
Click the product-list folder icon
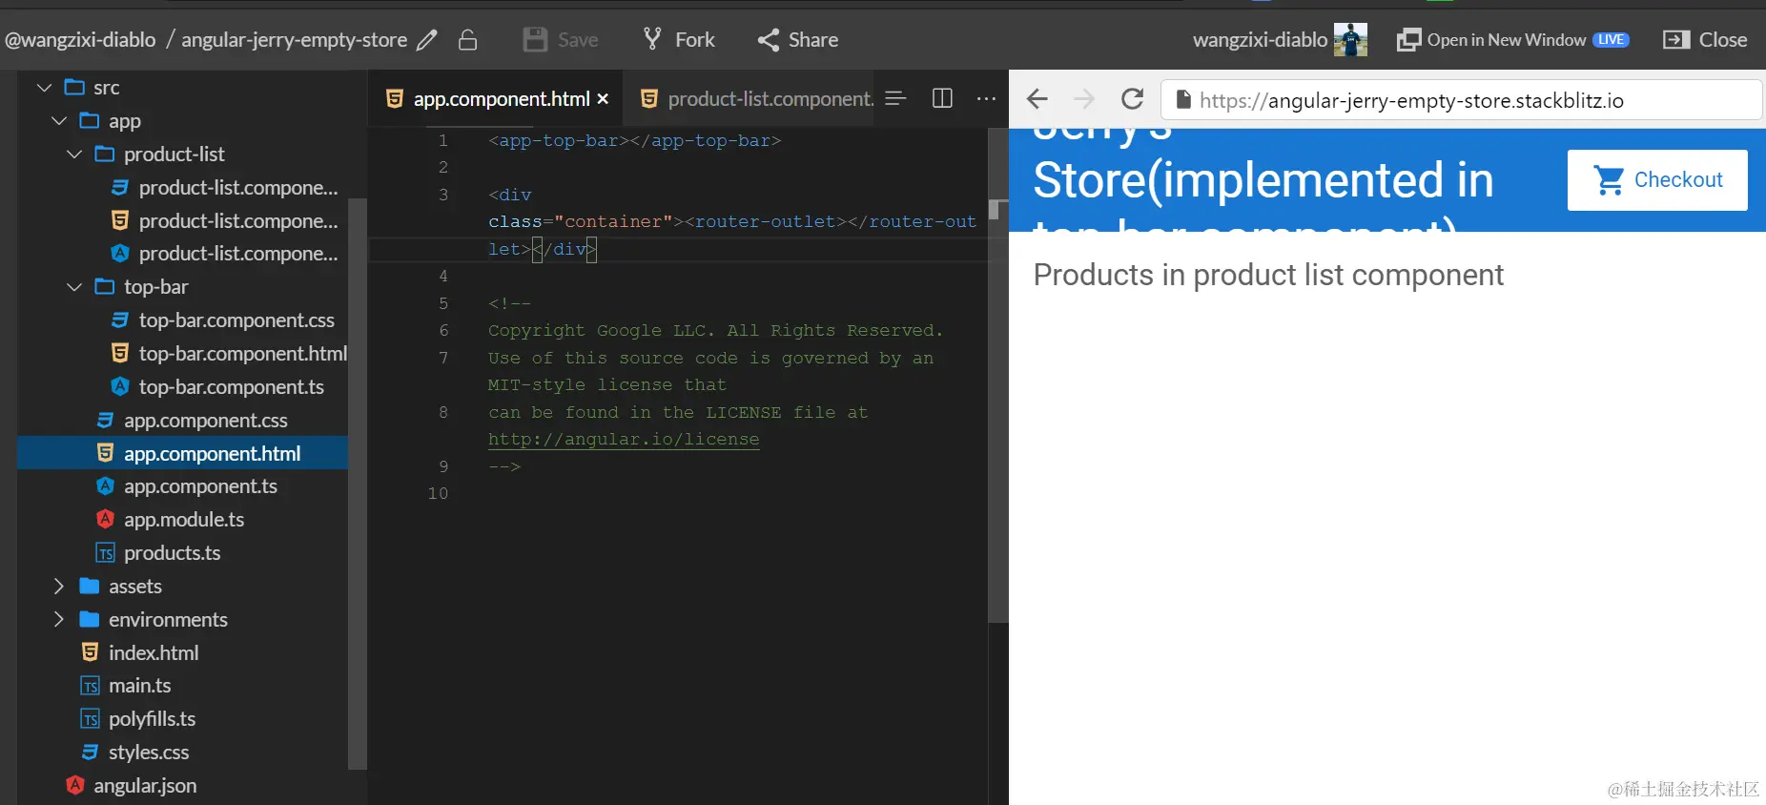click(105, 155)
